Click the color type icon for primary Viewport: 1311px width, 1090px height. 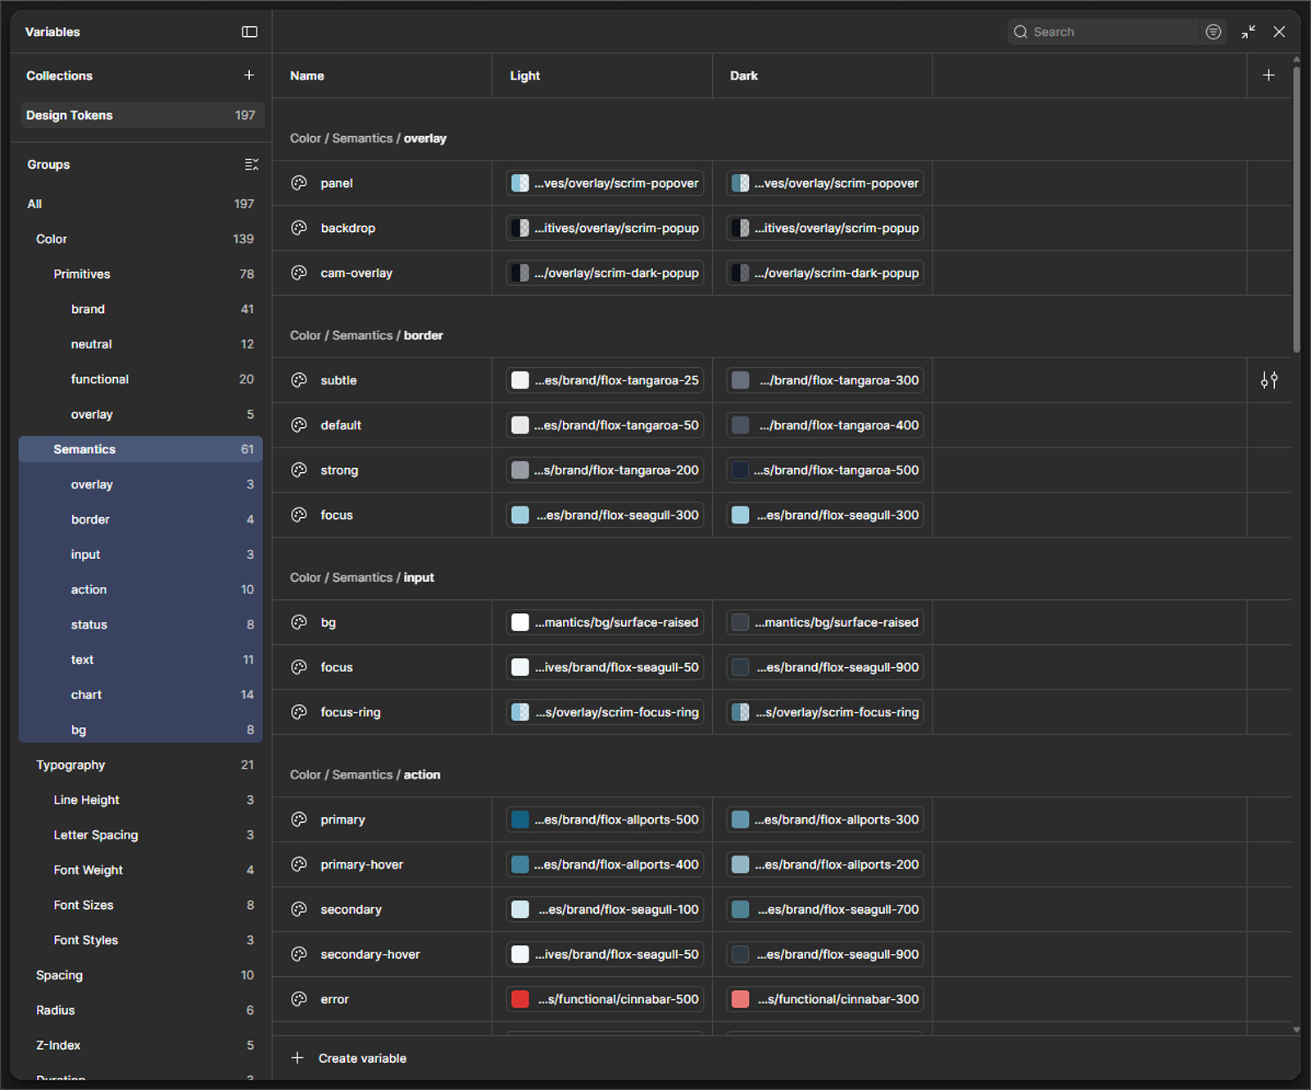coord(299,820)
